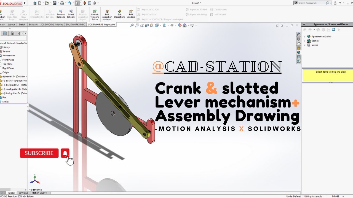Switch to the Model bottom tab
Screen dimensions: 353x198
pos(12,193)
